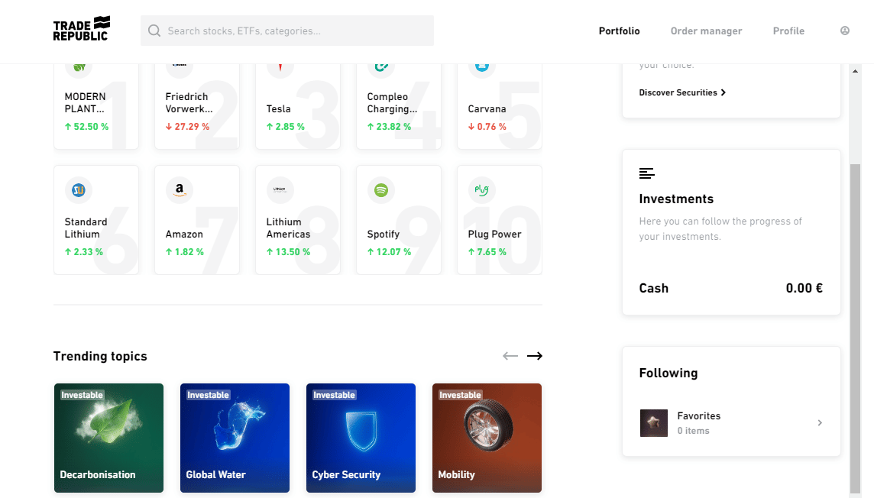
Task: Click the 13.50 % gain value
Action: pyautogui.click(x=288, y=252)
